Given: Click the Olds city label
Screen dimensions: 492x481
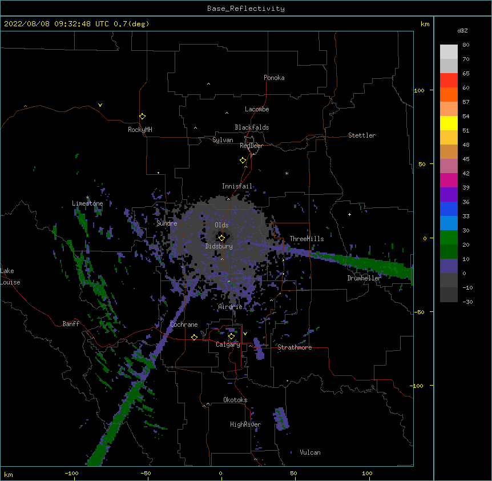Looking at the screenshot, I should pos(221,225).
